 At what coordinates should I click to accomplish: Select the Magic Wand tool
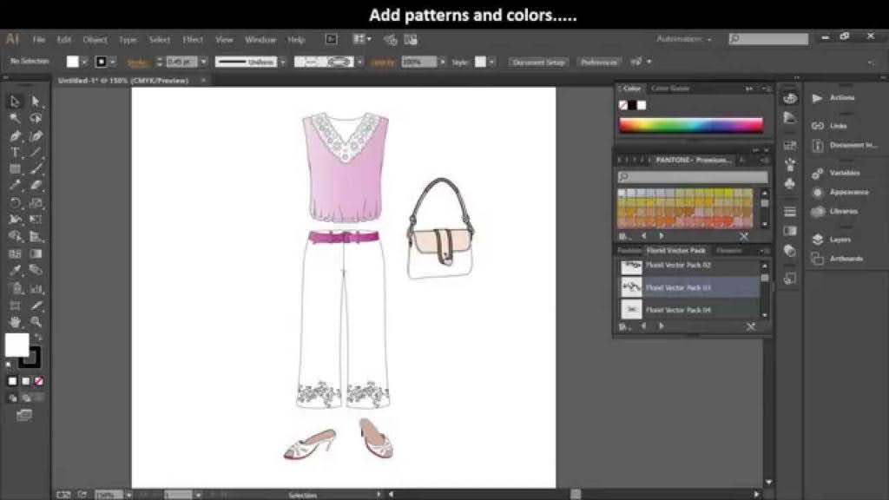15,118
